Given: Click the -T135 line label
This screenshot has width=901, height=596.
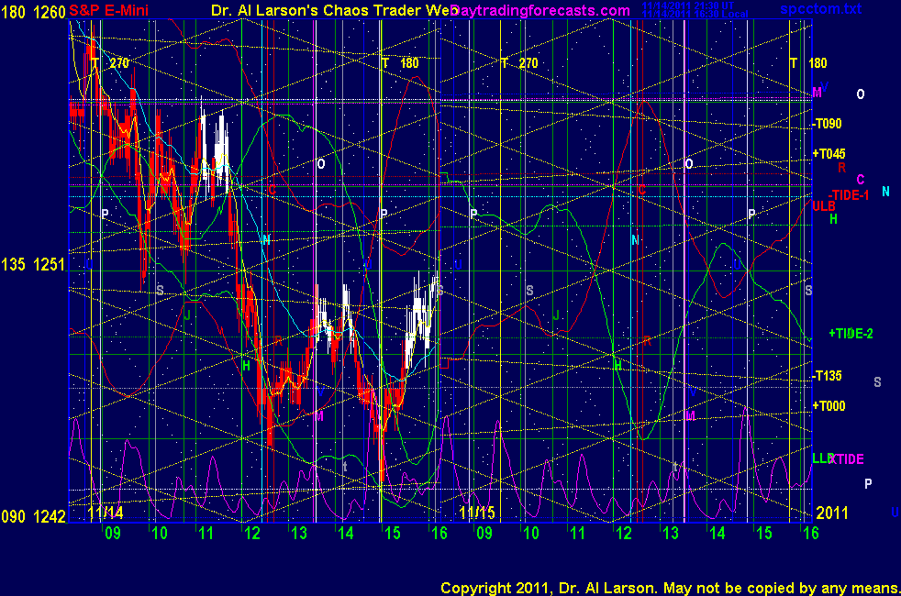Looking at the screenshot, I should 827,376.
